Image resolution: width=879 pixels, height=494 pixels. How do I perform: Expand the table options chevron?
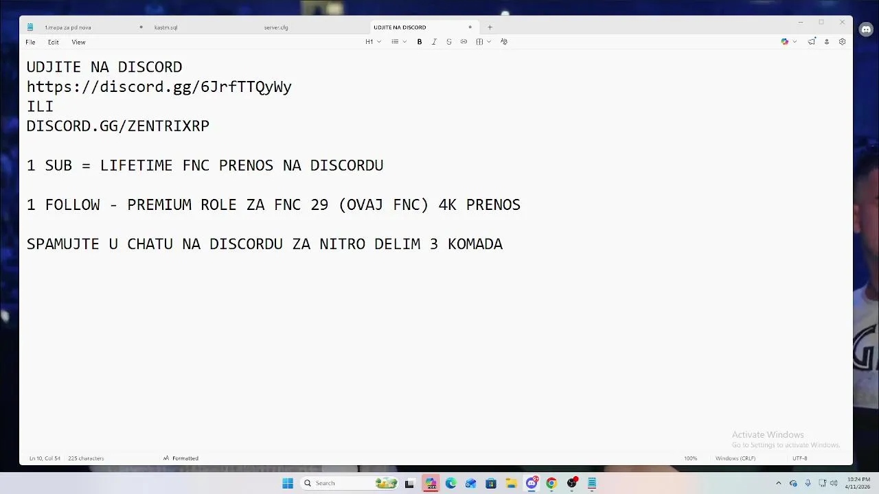coord(489,42)
